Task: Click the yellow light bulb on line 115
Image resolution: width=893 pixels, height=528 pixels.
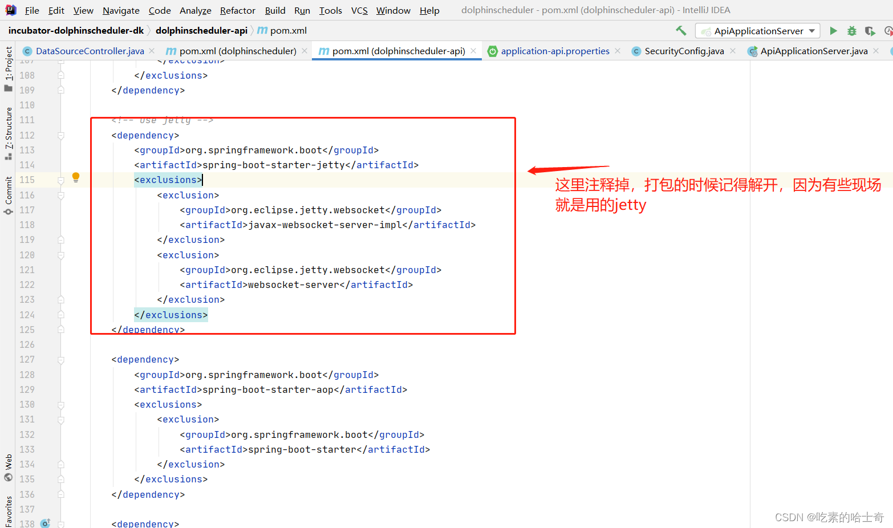Action: click(x=76, y=177)
